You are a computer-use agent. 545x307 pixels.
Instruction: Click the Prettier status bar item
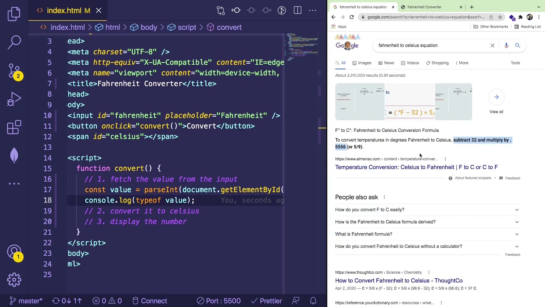tap(266, 301)
